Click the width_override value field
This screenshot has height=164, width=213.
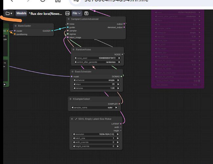point(96,142)
